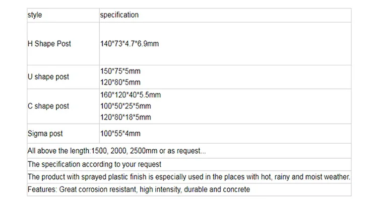Screen dimensions: 378x211
Task: Click the "All above the length" text
Action: (x=59, y=151)
